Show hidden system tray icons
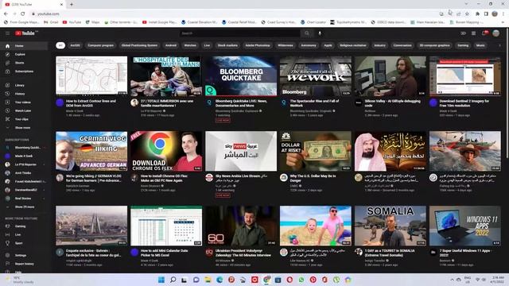This screenshot has height=286, width=509. (x=453, y=280)
